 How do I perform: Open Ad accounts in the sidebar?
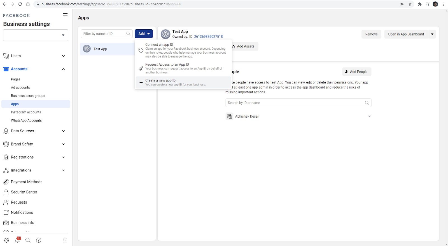click(20, 87)
